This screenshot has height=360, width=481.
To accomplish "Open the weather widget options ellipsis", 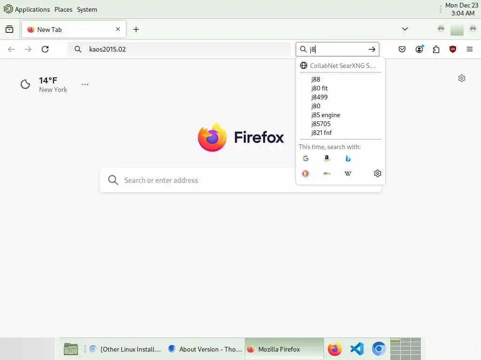I will [x=85, y=84].
